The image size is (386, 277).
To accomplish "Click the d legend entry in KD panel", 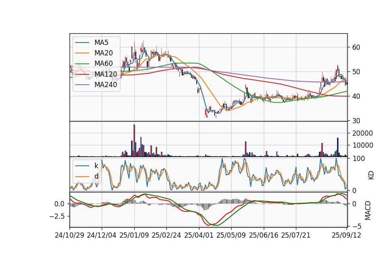I will pos(96,176).
